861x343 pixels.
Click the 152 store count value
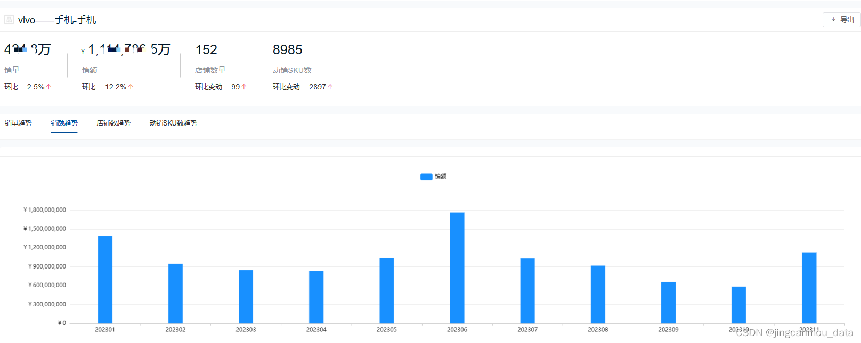coord(206,49)
